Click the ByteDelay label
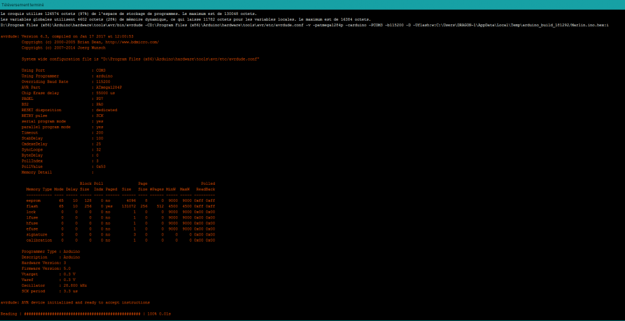Viewport: 625px width, 321px height. click(x=33, y=156)
